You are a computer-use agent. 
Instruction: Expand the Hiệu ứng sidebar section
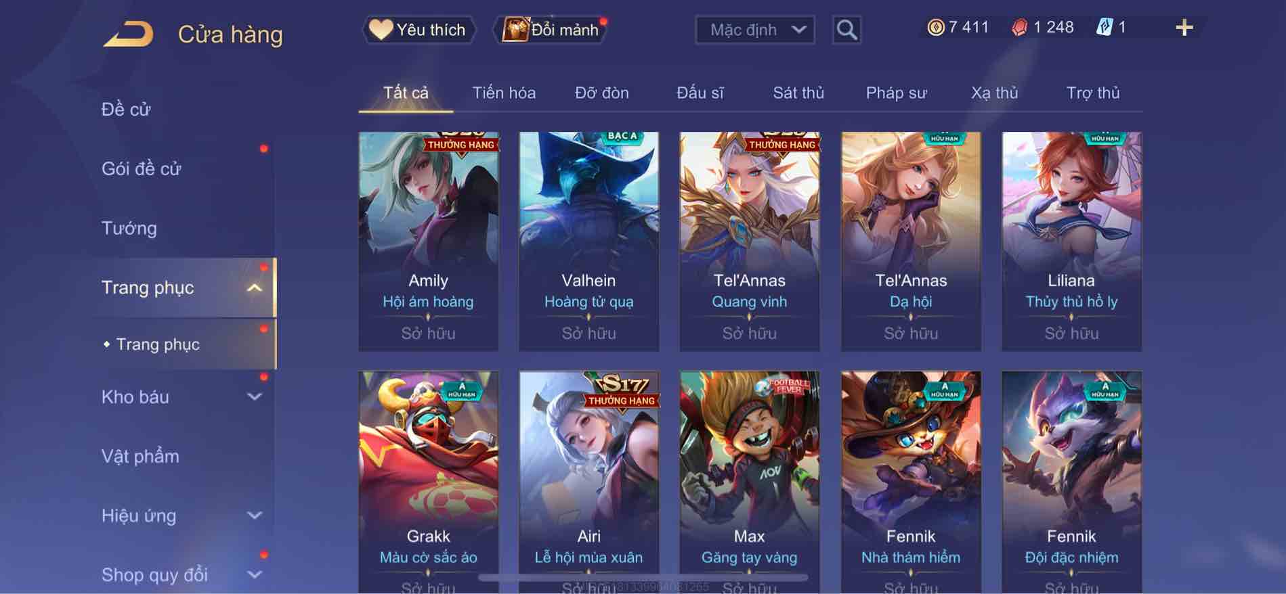tap(255, 516)
